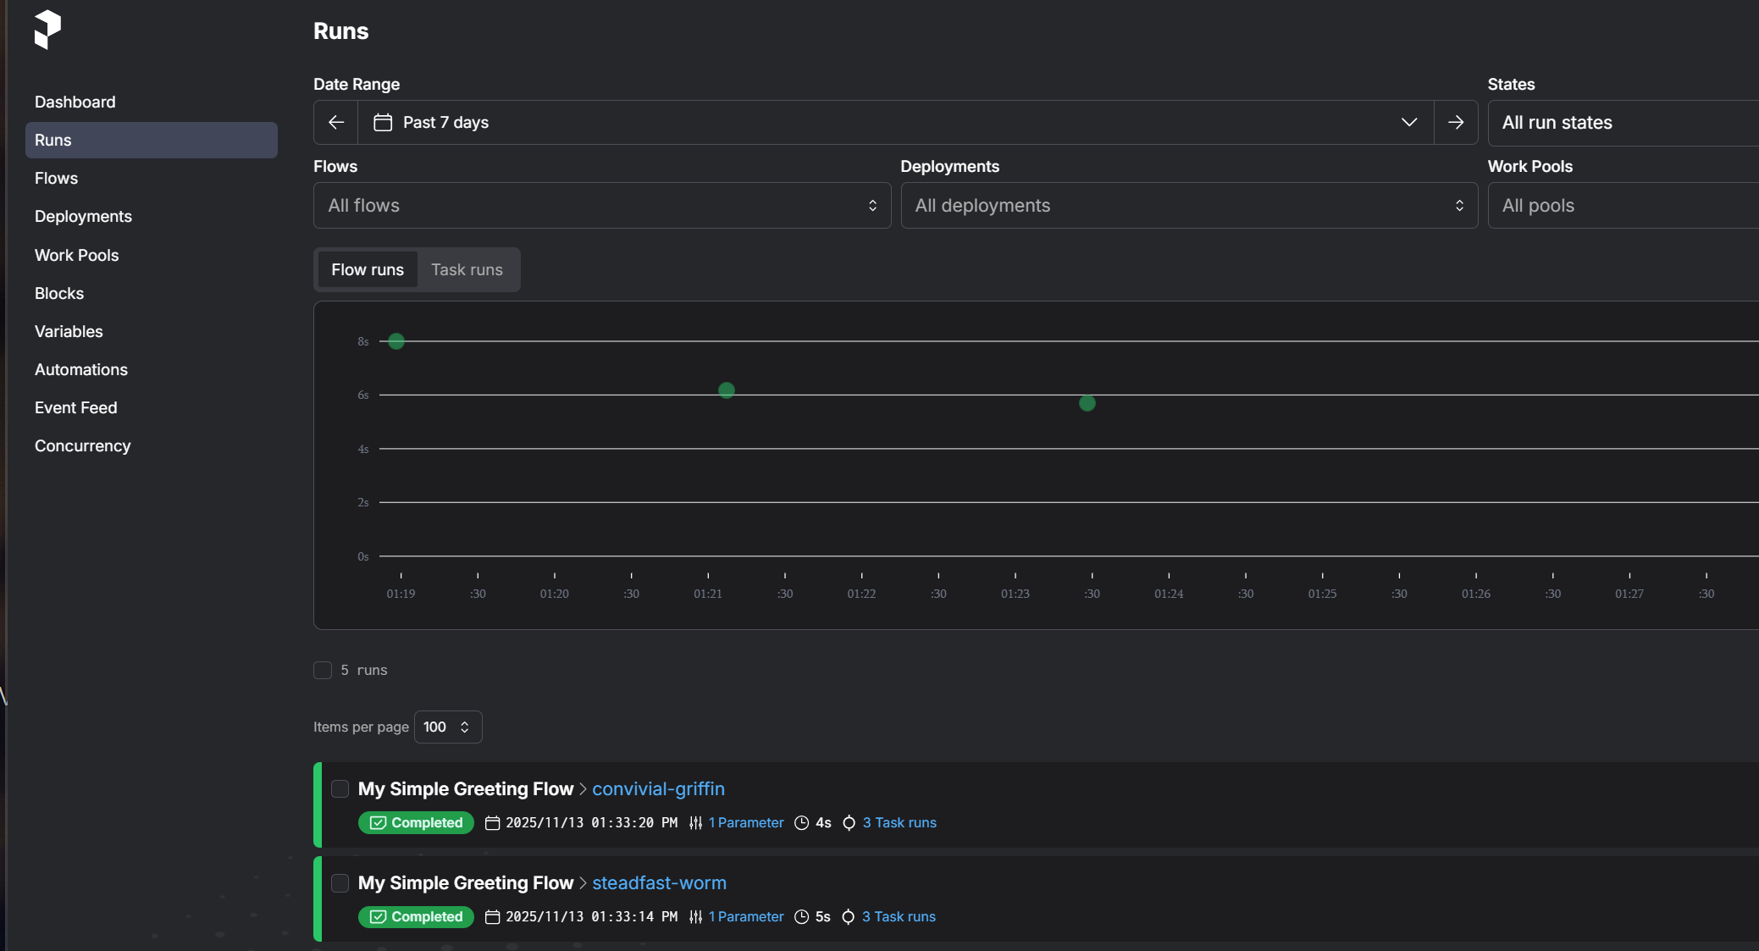
Task: Change items per page from 100
Action: click(447, 727)
